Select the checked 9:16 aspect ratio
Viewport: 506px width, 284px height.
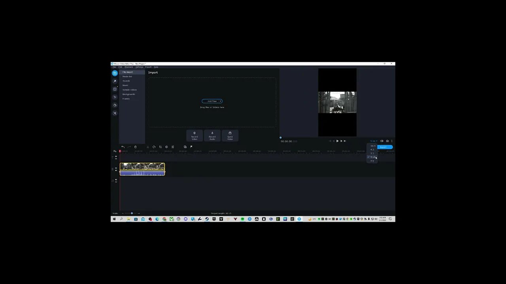[x=373, y=157]
